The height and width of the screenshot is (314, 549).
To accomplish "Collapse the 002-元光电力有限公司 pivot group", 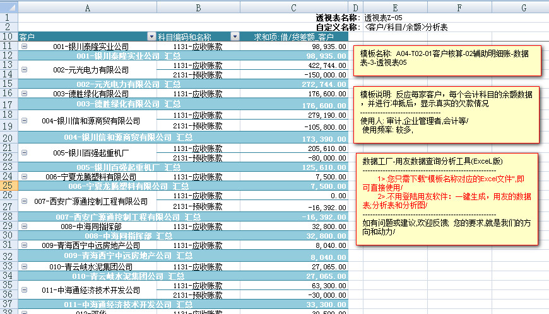I will (x=25, y=70).
